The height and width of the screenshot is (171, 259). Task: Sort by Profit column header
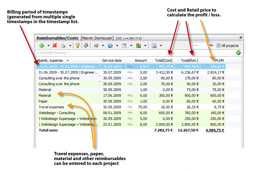[213, 60]
